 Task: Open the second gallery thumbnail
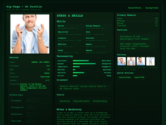(131, 61)
